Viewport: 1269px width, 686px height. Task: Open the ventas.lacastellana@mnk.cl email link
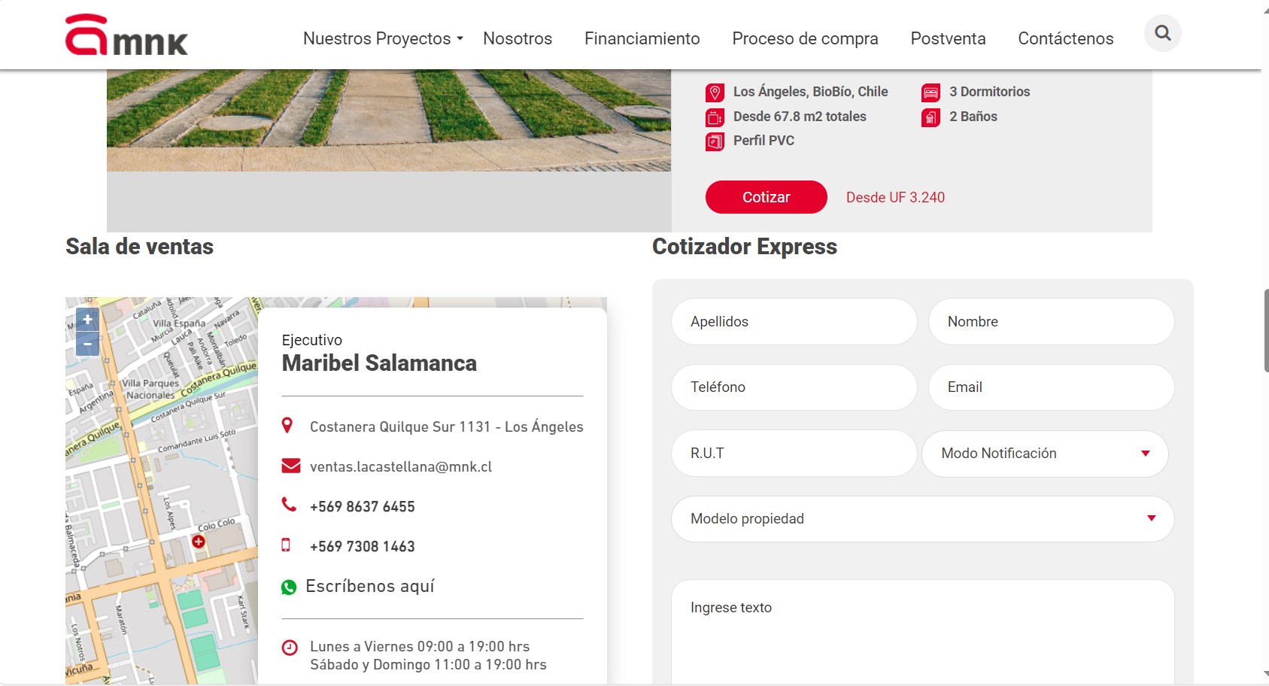(x=401, y=466)
